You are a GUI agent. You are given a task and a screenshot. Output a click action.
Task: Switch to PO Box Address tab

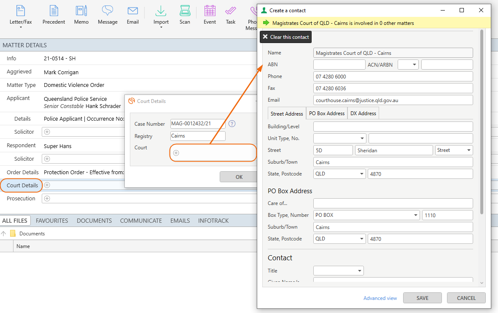(327, 113)
